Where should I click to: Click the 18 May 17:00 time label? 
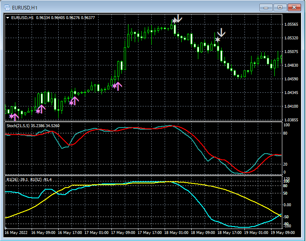229,233
